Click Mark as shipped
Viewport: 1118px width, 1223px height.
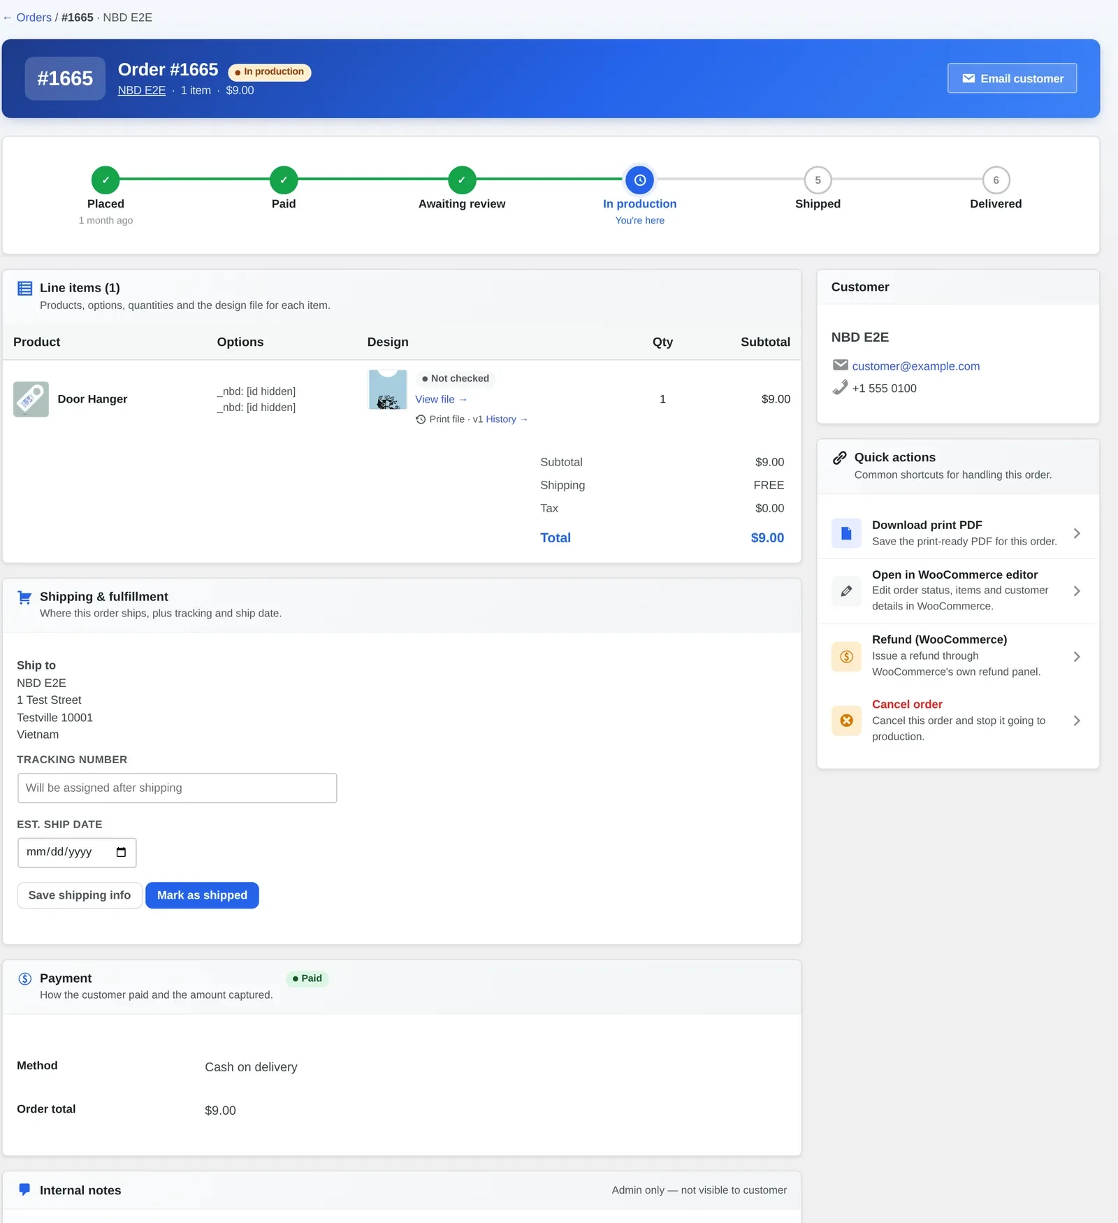click(x=202, y=896)
